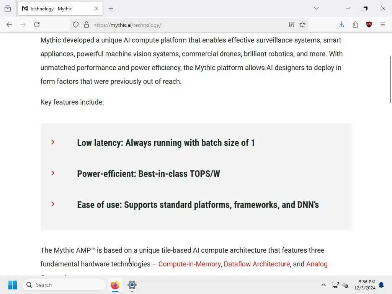The width and height of the screenshot is (392, 294).
Task: Click the taskbar Search box
Action: click(x=64, y=285)
